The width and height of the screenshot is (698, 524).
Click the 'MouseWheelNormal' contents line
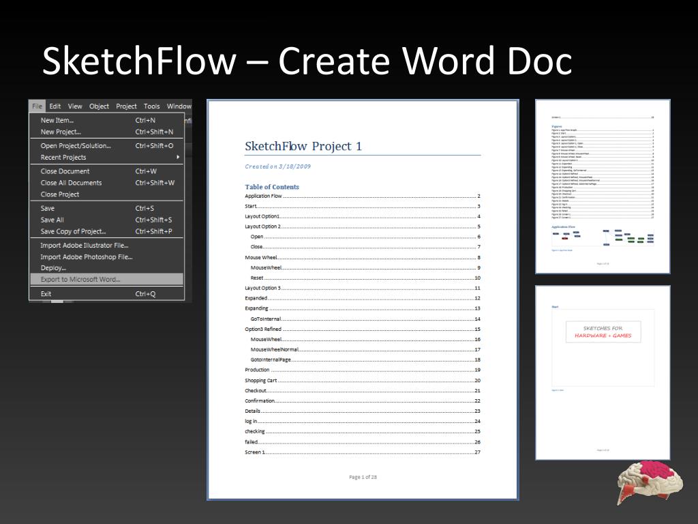365,350
